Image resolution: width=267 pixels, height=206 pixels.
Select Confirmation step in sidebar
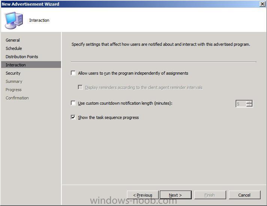click(17, 98)
